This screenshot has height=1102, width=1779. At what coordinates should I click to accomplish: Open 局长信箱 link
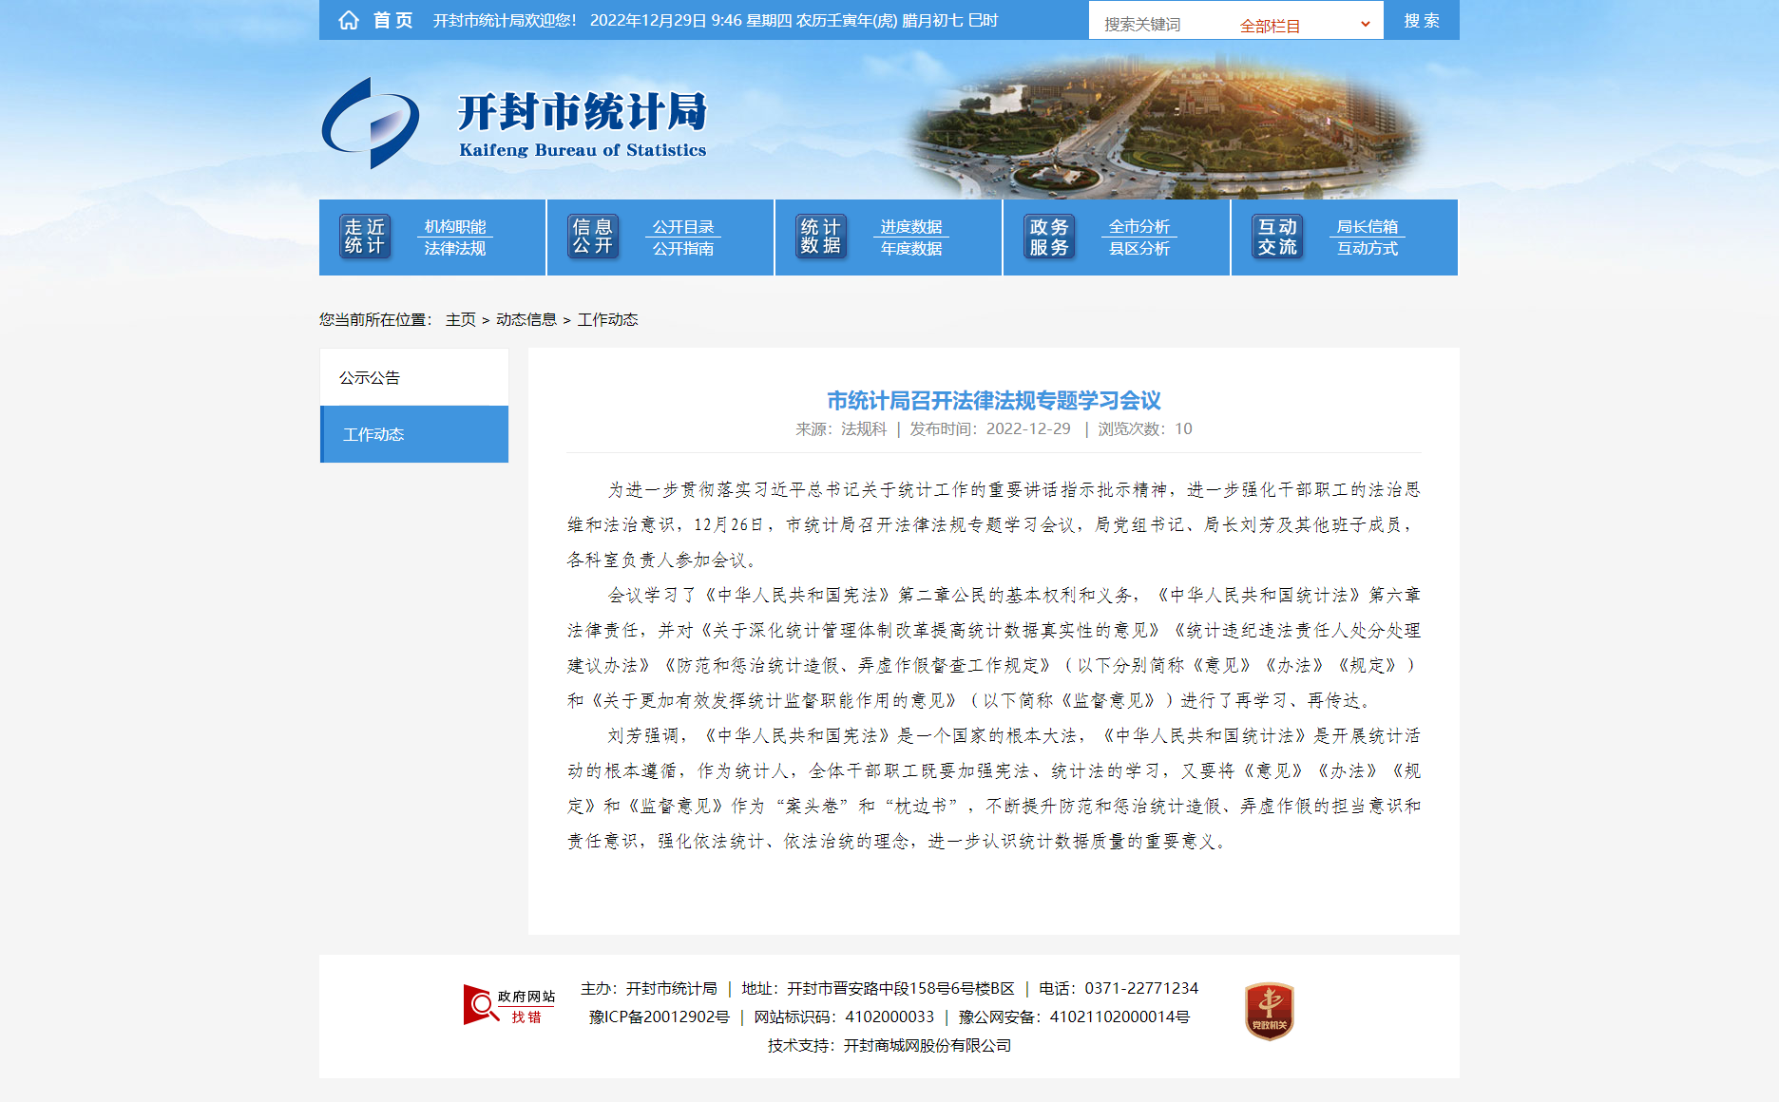(1368, 226)
